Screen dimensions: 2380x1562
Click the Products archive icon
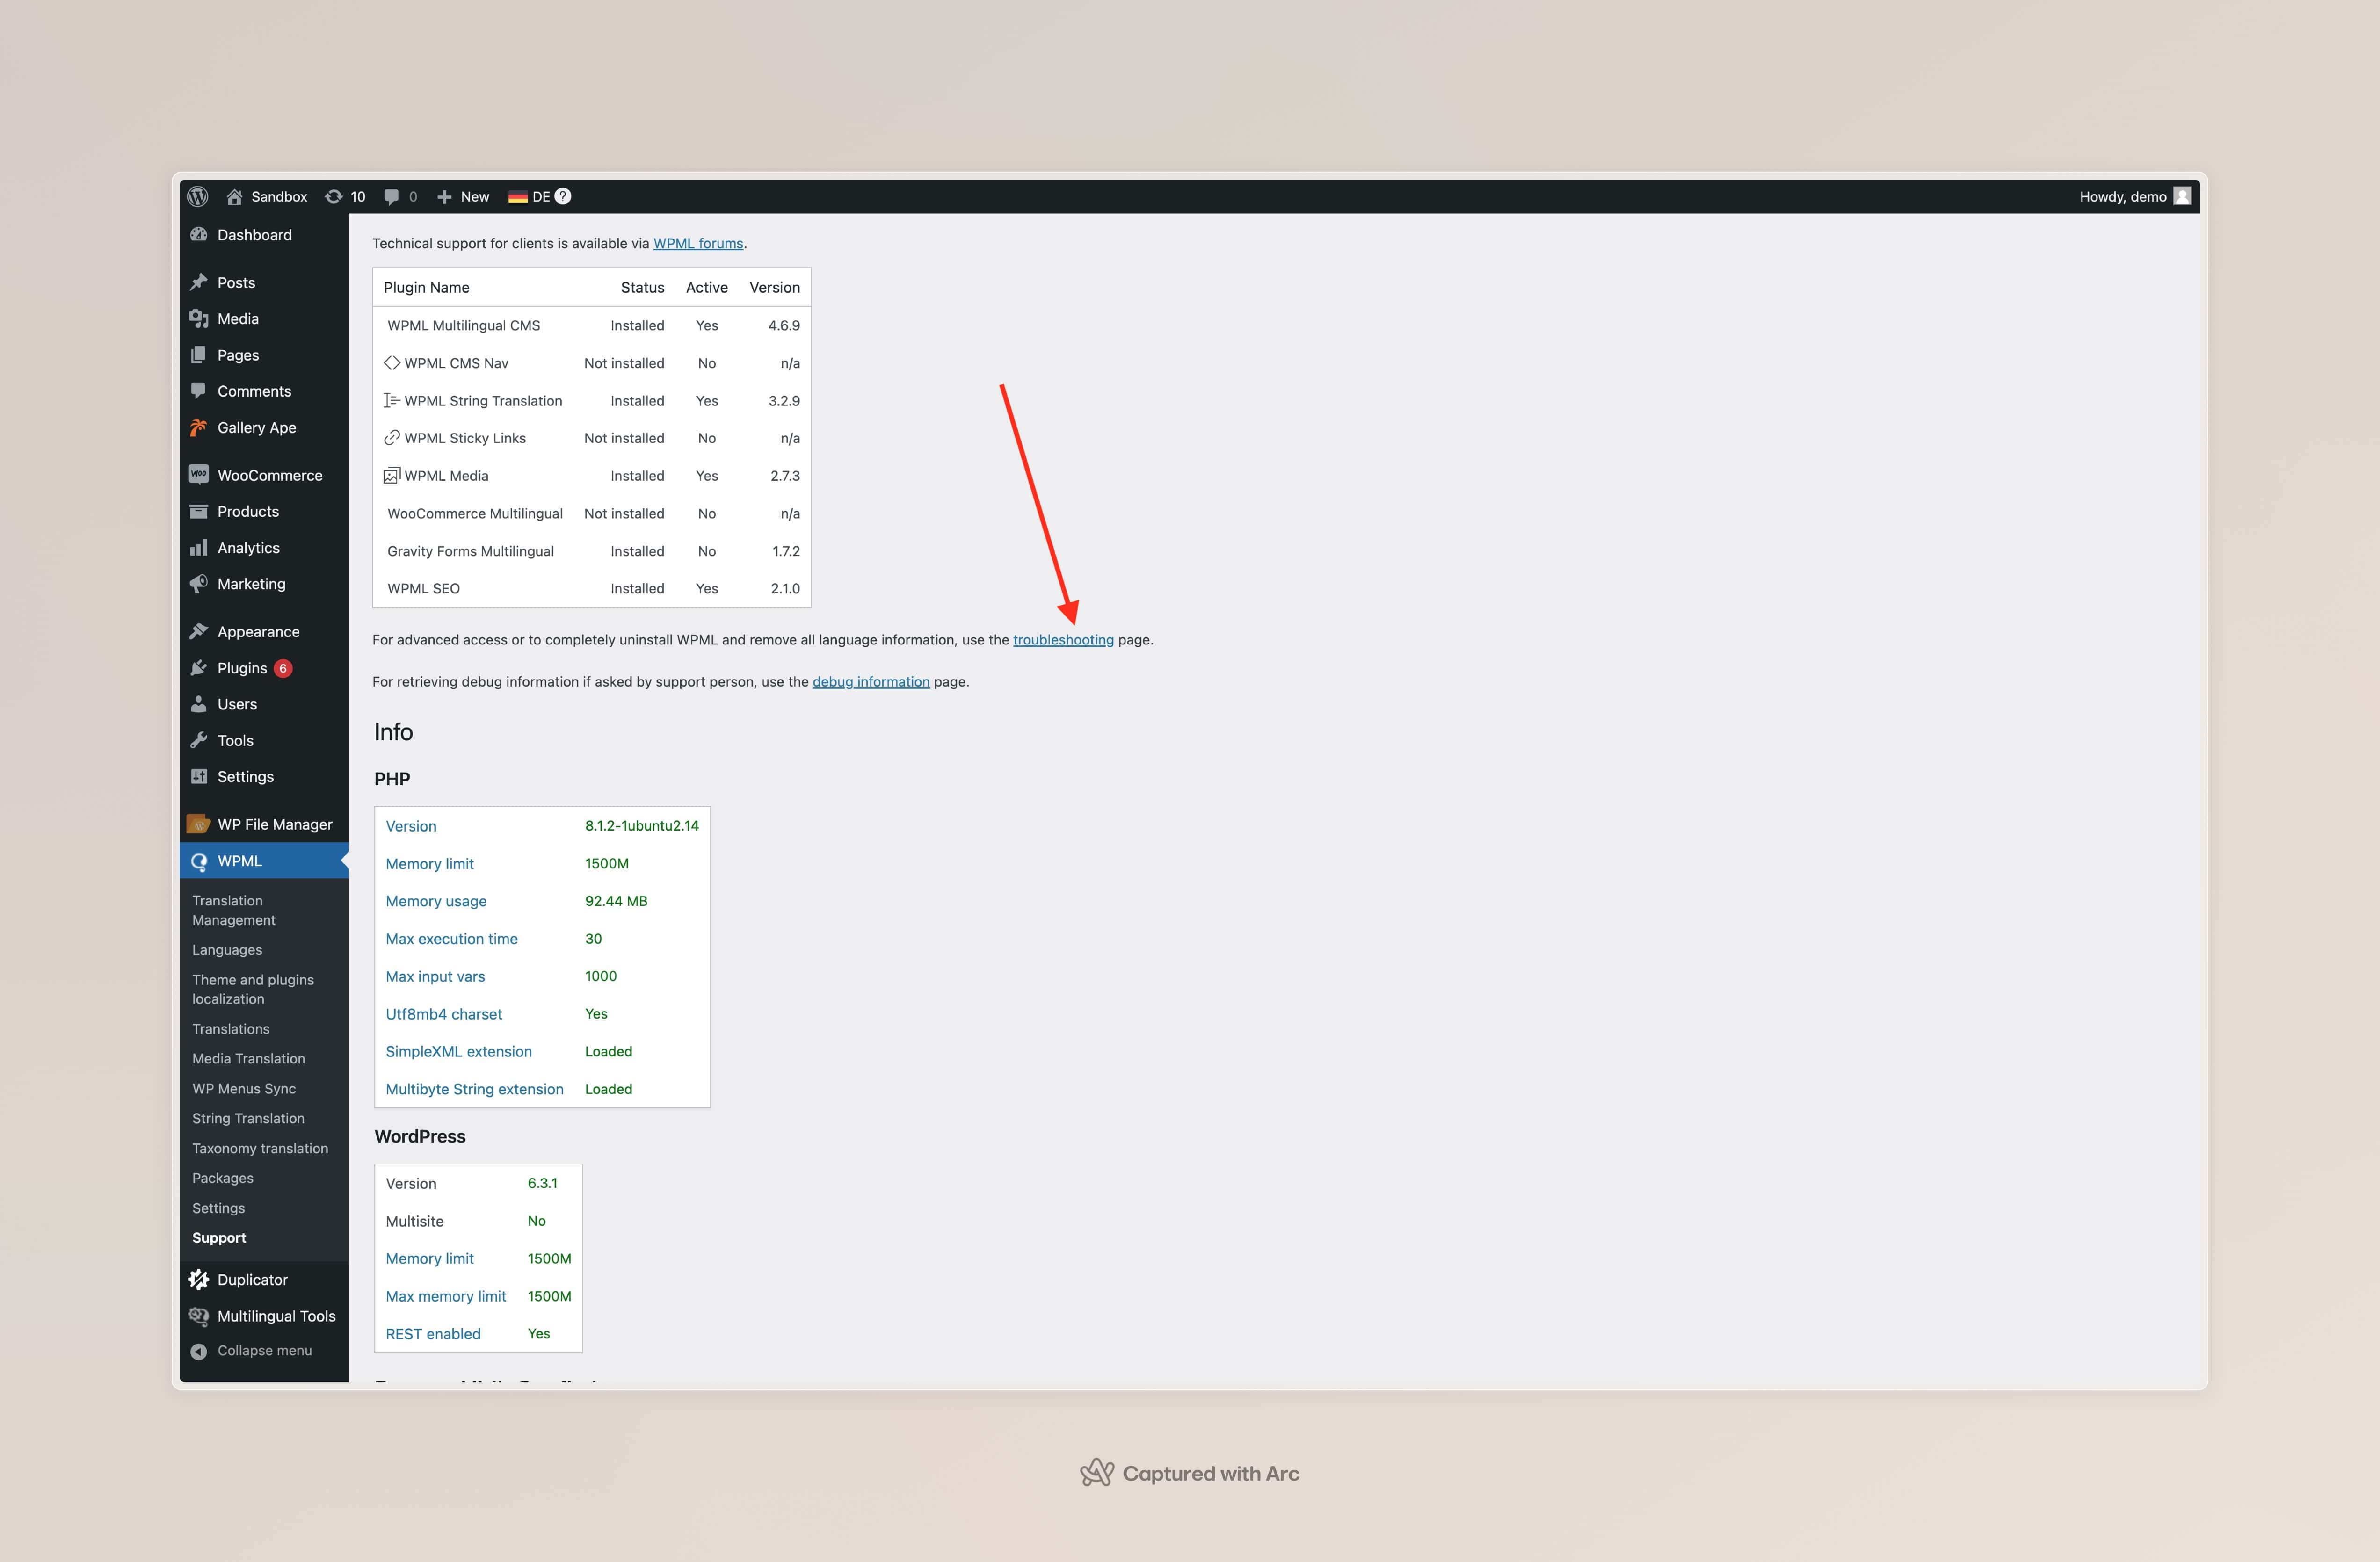tap(198, 511)
